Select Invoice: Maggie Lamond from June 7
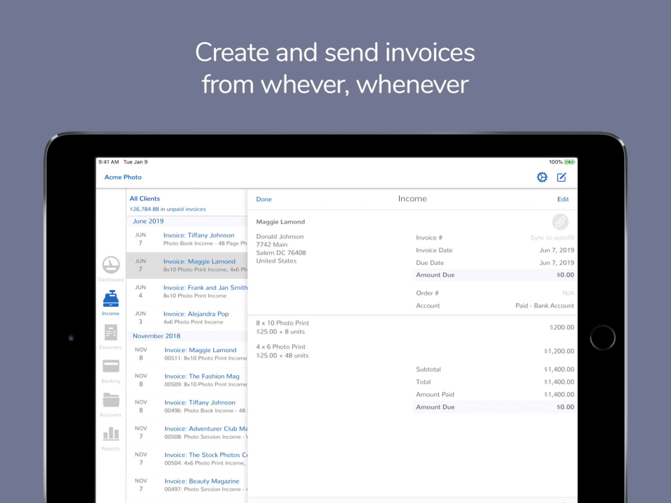 (187, 265)
